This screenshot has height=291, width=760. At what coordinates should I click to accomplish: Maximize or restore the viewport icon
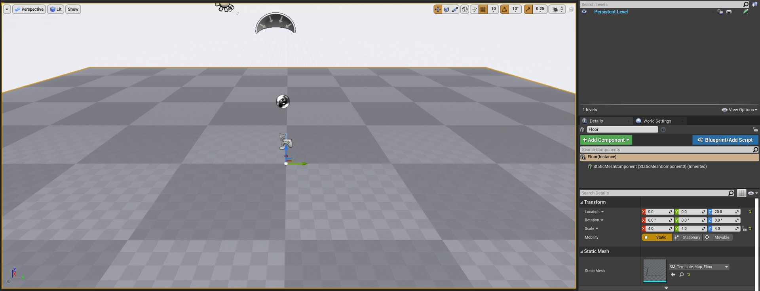pyautogui.click(x=571, y=9)
